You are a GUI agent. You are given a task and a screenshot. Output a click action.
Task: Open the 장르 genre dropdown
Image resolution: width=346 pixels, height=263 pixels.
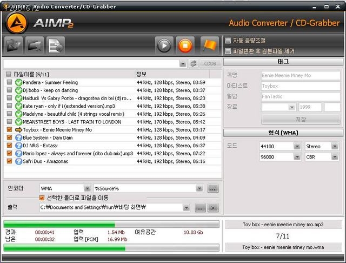coord(292,107)
